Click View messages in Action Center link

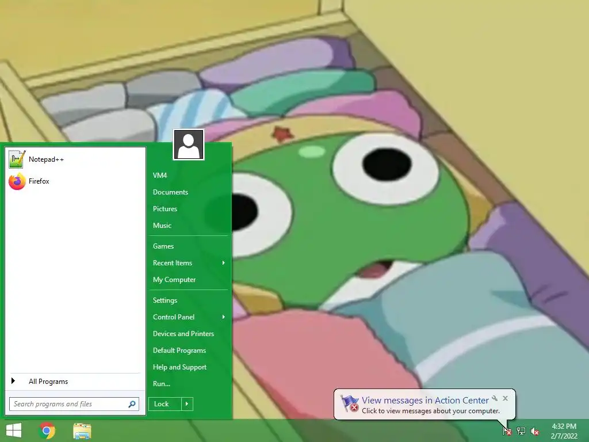pos(425,401)
